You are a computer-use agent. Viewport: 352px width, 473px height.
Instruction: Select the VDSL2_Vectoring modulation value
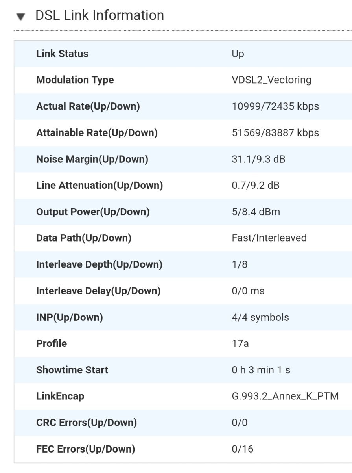tap(271, 80)
